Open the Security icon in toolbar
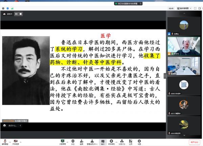The height and width of the screenshot is (146, 203). pos(73,141)
